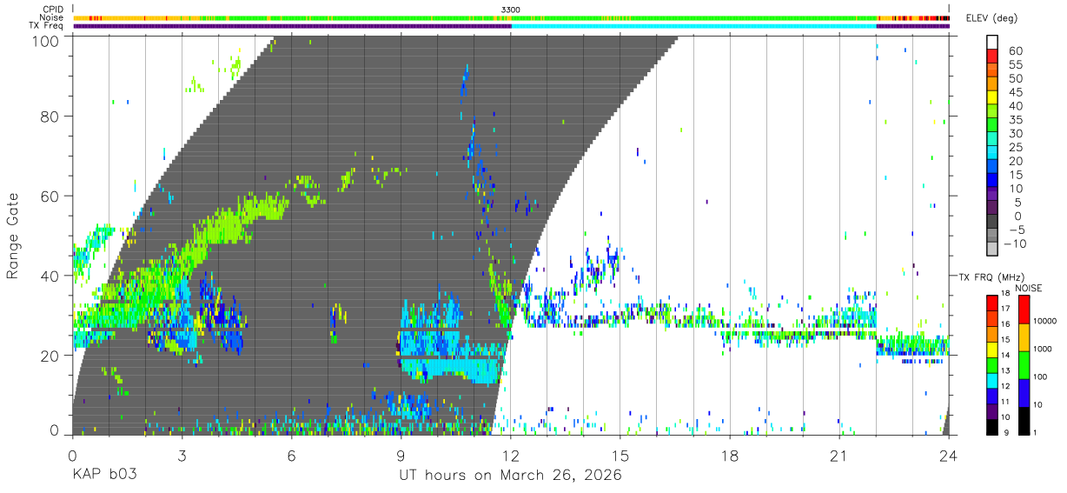The image size is (1067, 493).
Task: Click the 12 hour tick on the UT axis
Action: coord(511,456)
